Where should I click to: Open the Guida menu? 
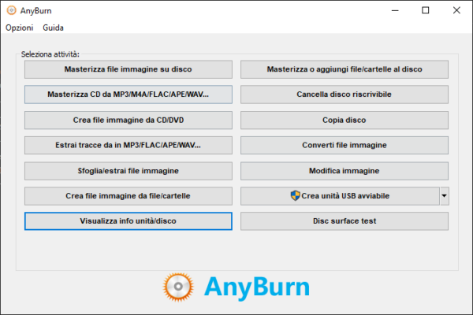pos(53,28)
